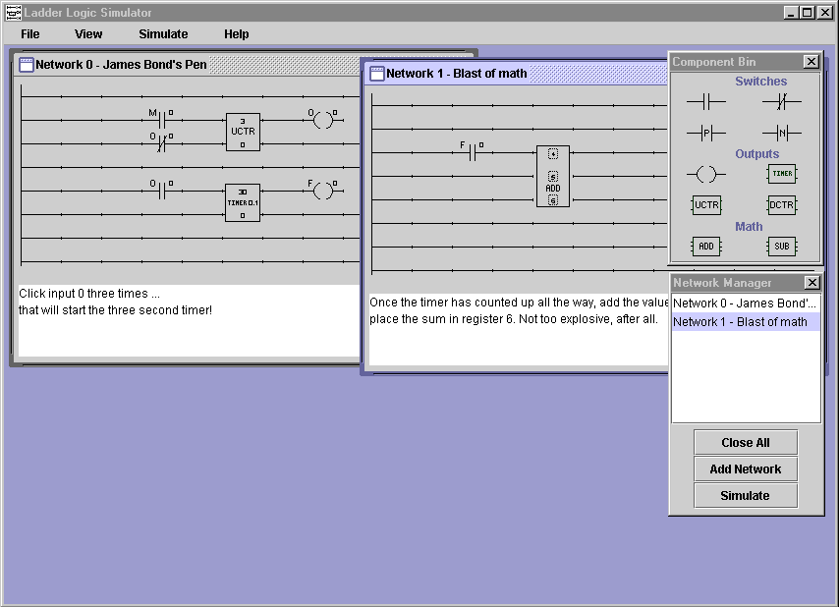The image size is (839, 607).
Task: Click the Add Network button
Action: pos(745,469)
